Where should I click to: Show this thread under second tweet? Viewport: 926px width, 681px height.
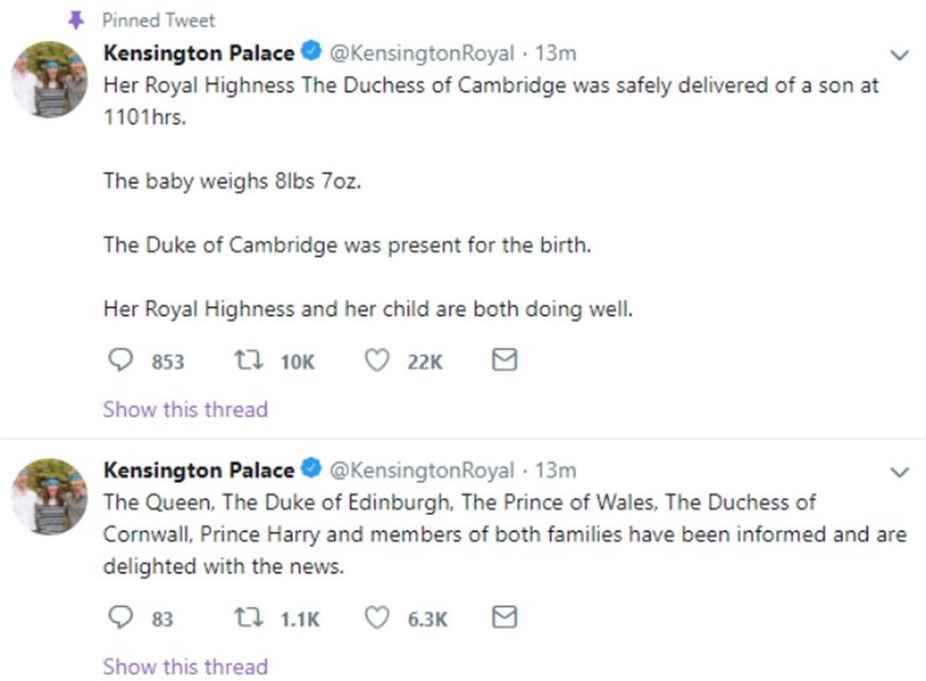185,667
